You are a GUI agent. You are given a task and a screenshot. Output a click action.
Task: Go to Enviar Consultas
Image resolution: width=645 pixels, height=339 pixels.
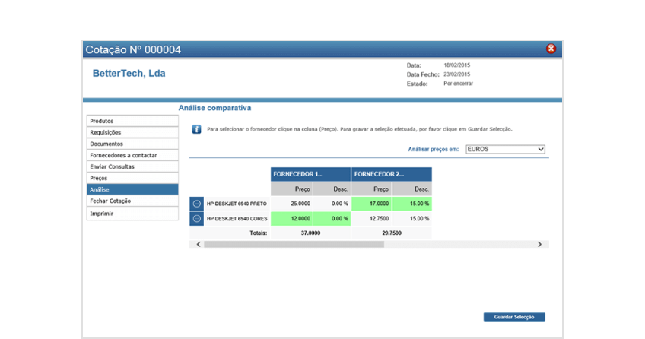[132, 166]
